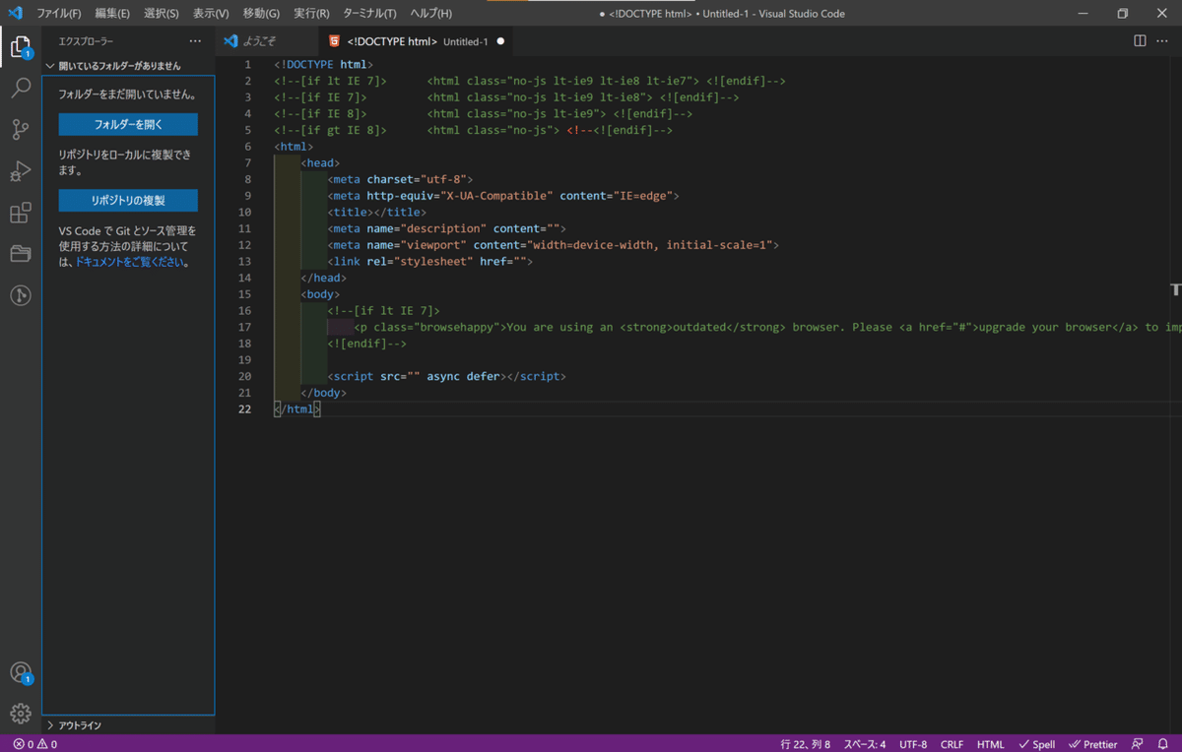Open the folder-shaped project manager icon
The image size is (1182, 752).
click(x=21, y=254)
